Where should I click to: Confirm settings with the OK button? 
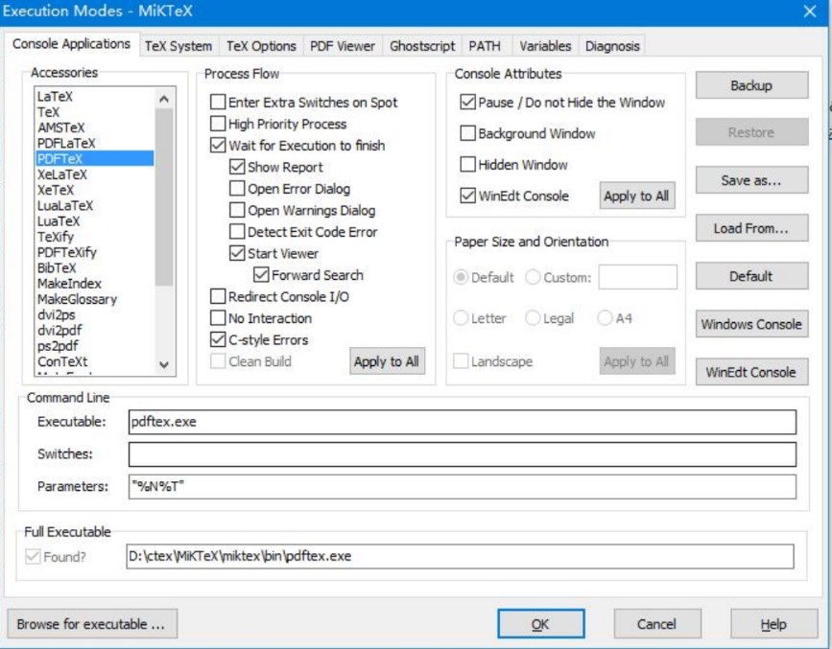[540, 624]
